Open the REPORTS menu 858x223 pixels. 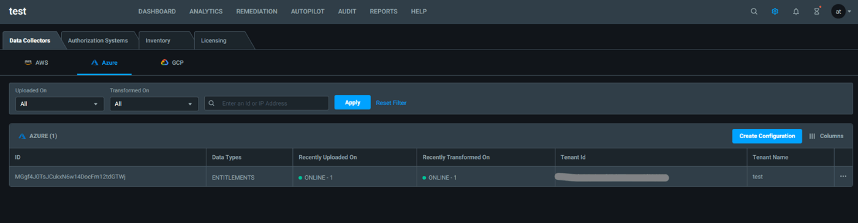coord(384,12)
